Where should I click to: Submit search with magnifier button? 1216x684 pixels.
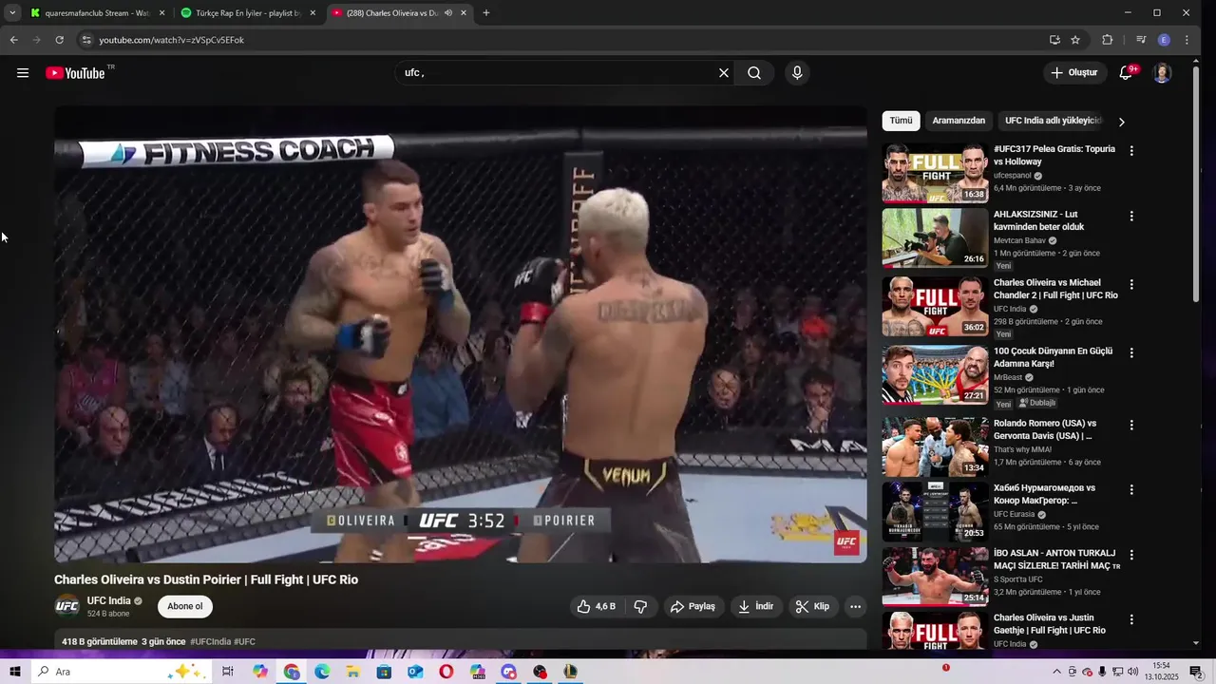(x=754, y=73)
